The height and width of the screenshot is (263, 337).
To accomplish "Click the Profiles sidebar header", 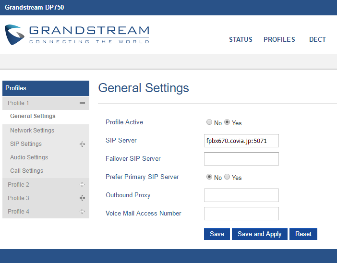I will point(46,88).
